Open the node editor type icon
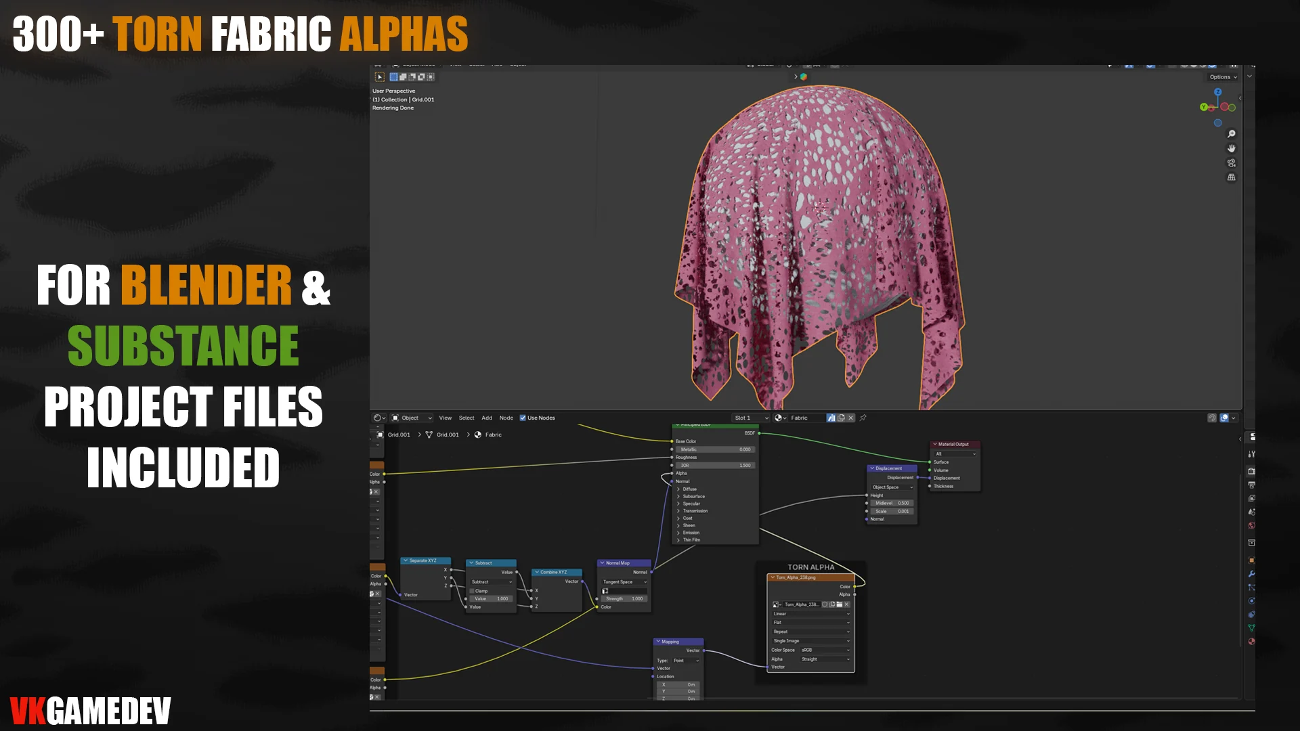The image size is (1300, 731). tap(379, 418)
